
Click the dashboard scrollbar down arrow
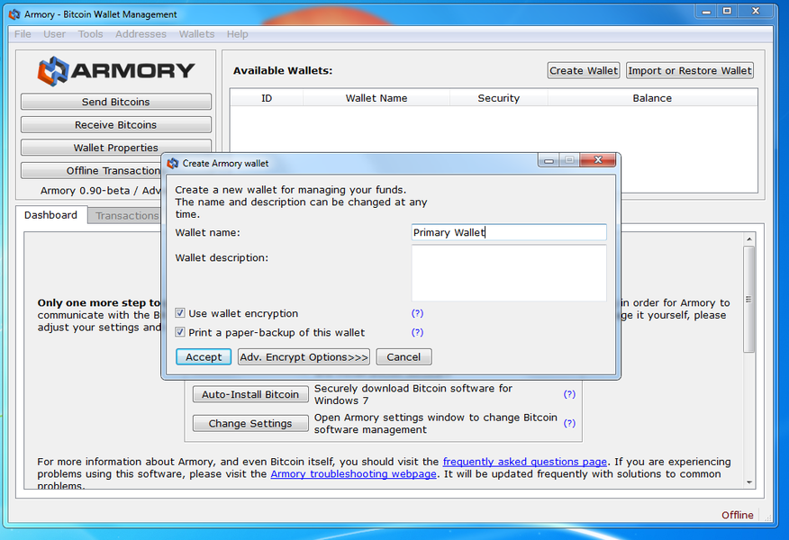click(748, 482)
